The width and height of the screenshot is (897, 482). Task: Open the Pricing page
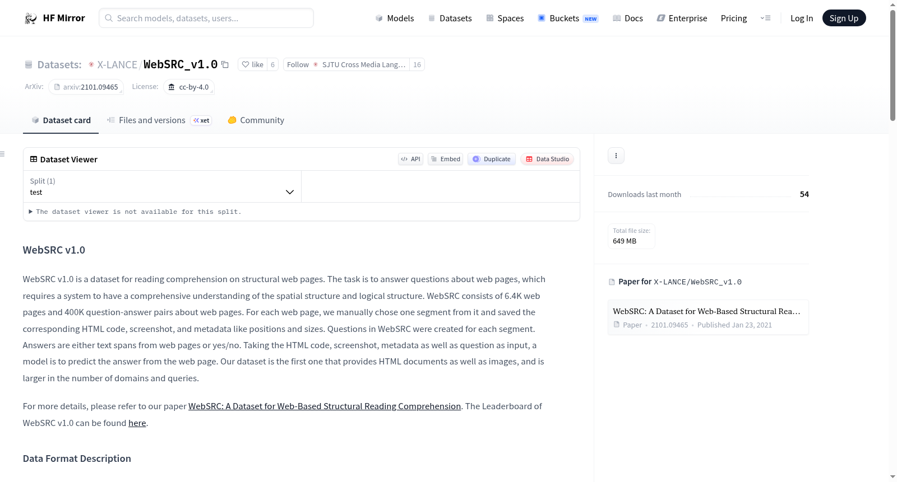[734, 18]
